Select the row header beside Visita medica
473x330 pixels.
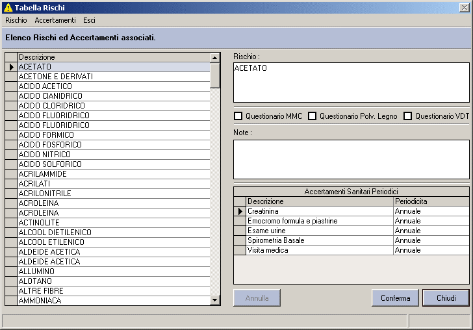point(240,250)
